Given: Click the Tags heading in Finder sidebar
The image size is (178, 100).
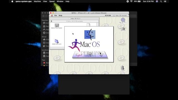Looking at the screenshot, I should (43, 60).
